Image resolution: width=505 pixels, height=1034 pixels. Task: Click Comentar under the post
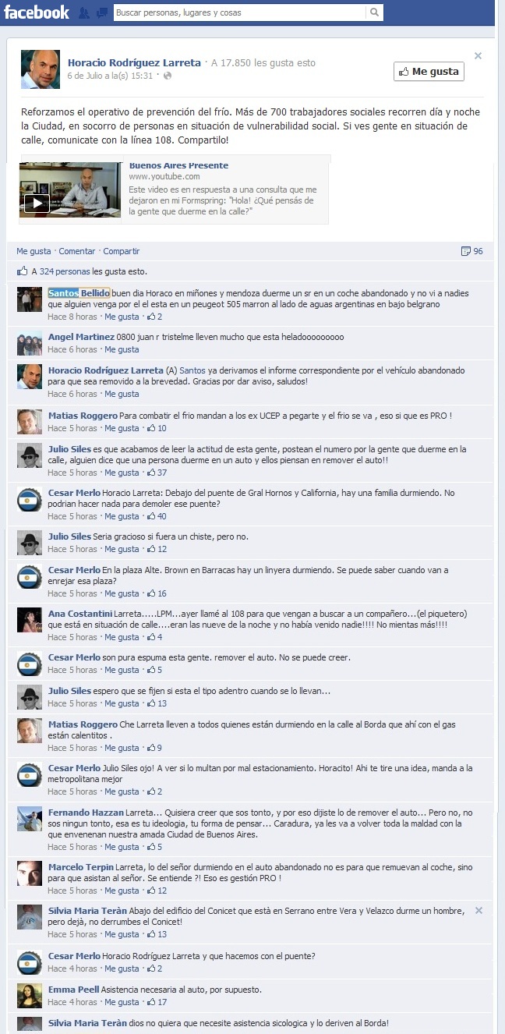tap(77, 251)
